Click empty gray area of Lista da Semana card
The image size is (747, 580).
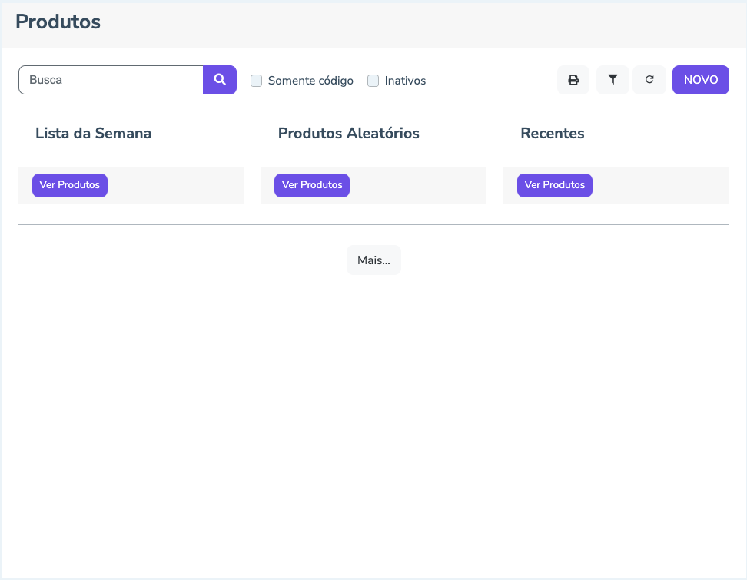click(177, 185)
